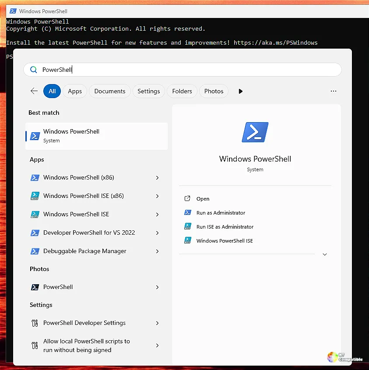Show more filters with the play arrow

tap(240, 92)
